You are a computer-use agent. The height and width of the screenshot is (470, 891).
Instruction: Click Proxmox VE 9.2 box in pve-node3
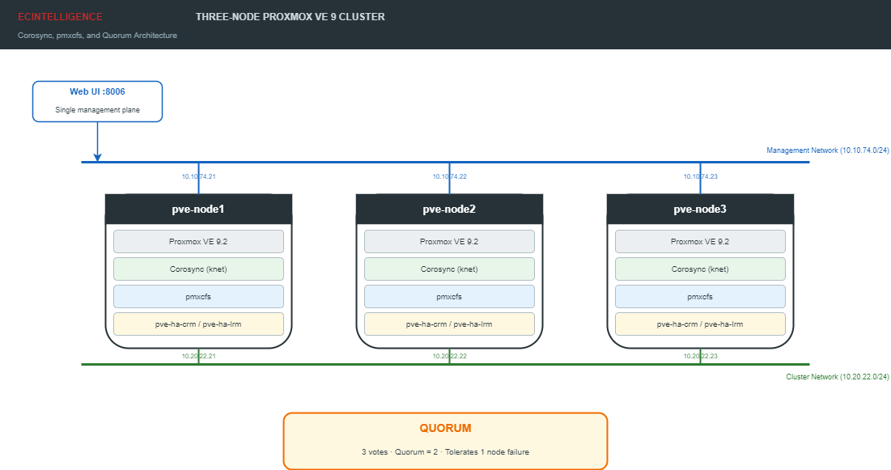pyautogui.click(x=700, y=242)
